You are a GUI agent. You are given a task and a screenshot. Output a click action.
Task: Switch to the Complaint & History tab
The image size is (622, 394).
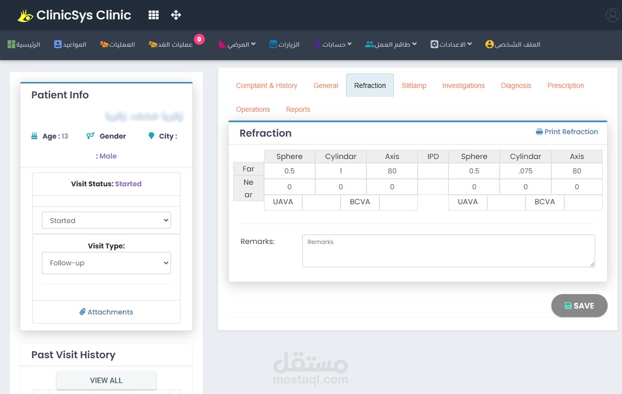click(267, 85)
